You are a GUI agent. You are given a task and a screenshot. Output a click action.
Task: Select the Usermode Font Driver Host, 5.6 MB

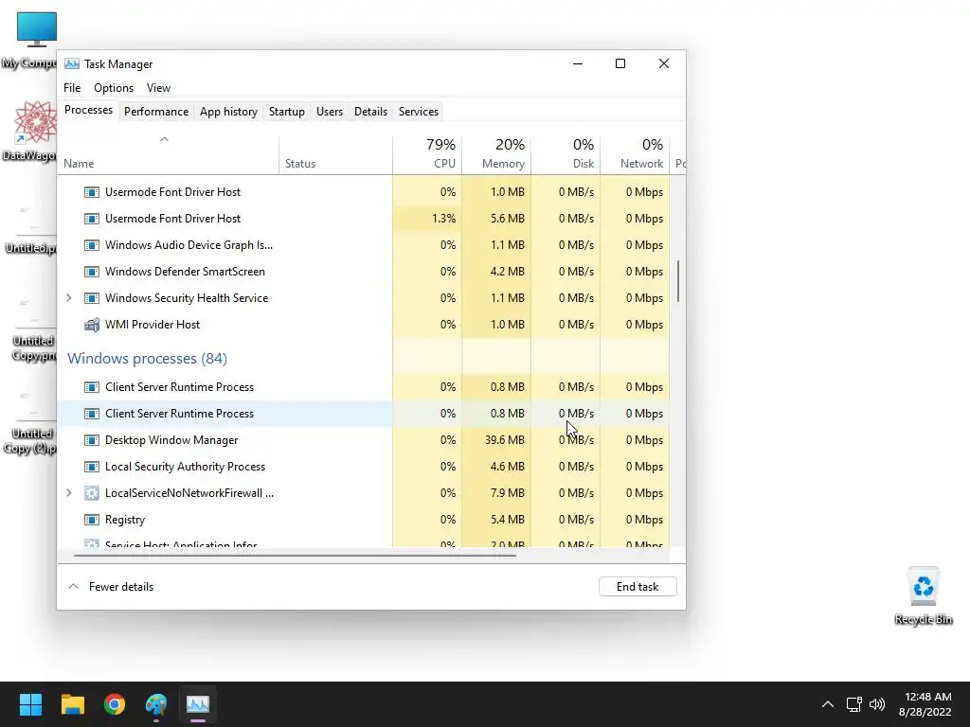[x=364, y=219]
